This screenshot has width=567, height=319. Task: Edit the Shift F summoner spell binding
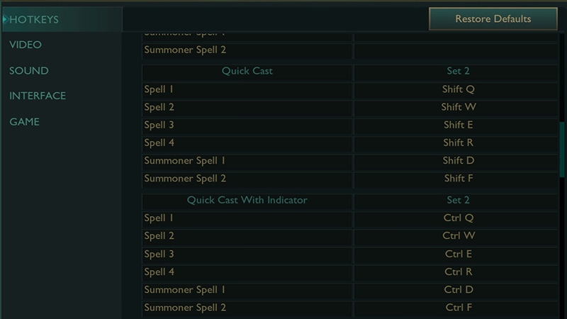458,179
